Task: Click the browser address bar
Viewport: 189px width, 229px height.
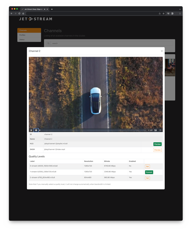Action: [91, 13]
